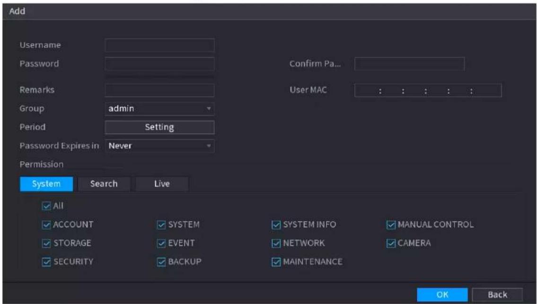
Task: Uncheck the EVENT permission
Action: pyautogui.click(x=161, y=243)
